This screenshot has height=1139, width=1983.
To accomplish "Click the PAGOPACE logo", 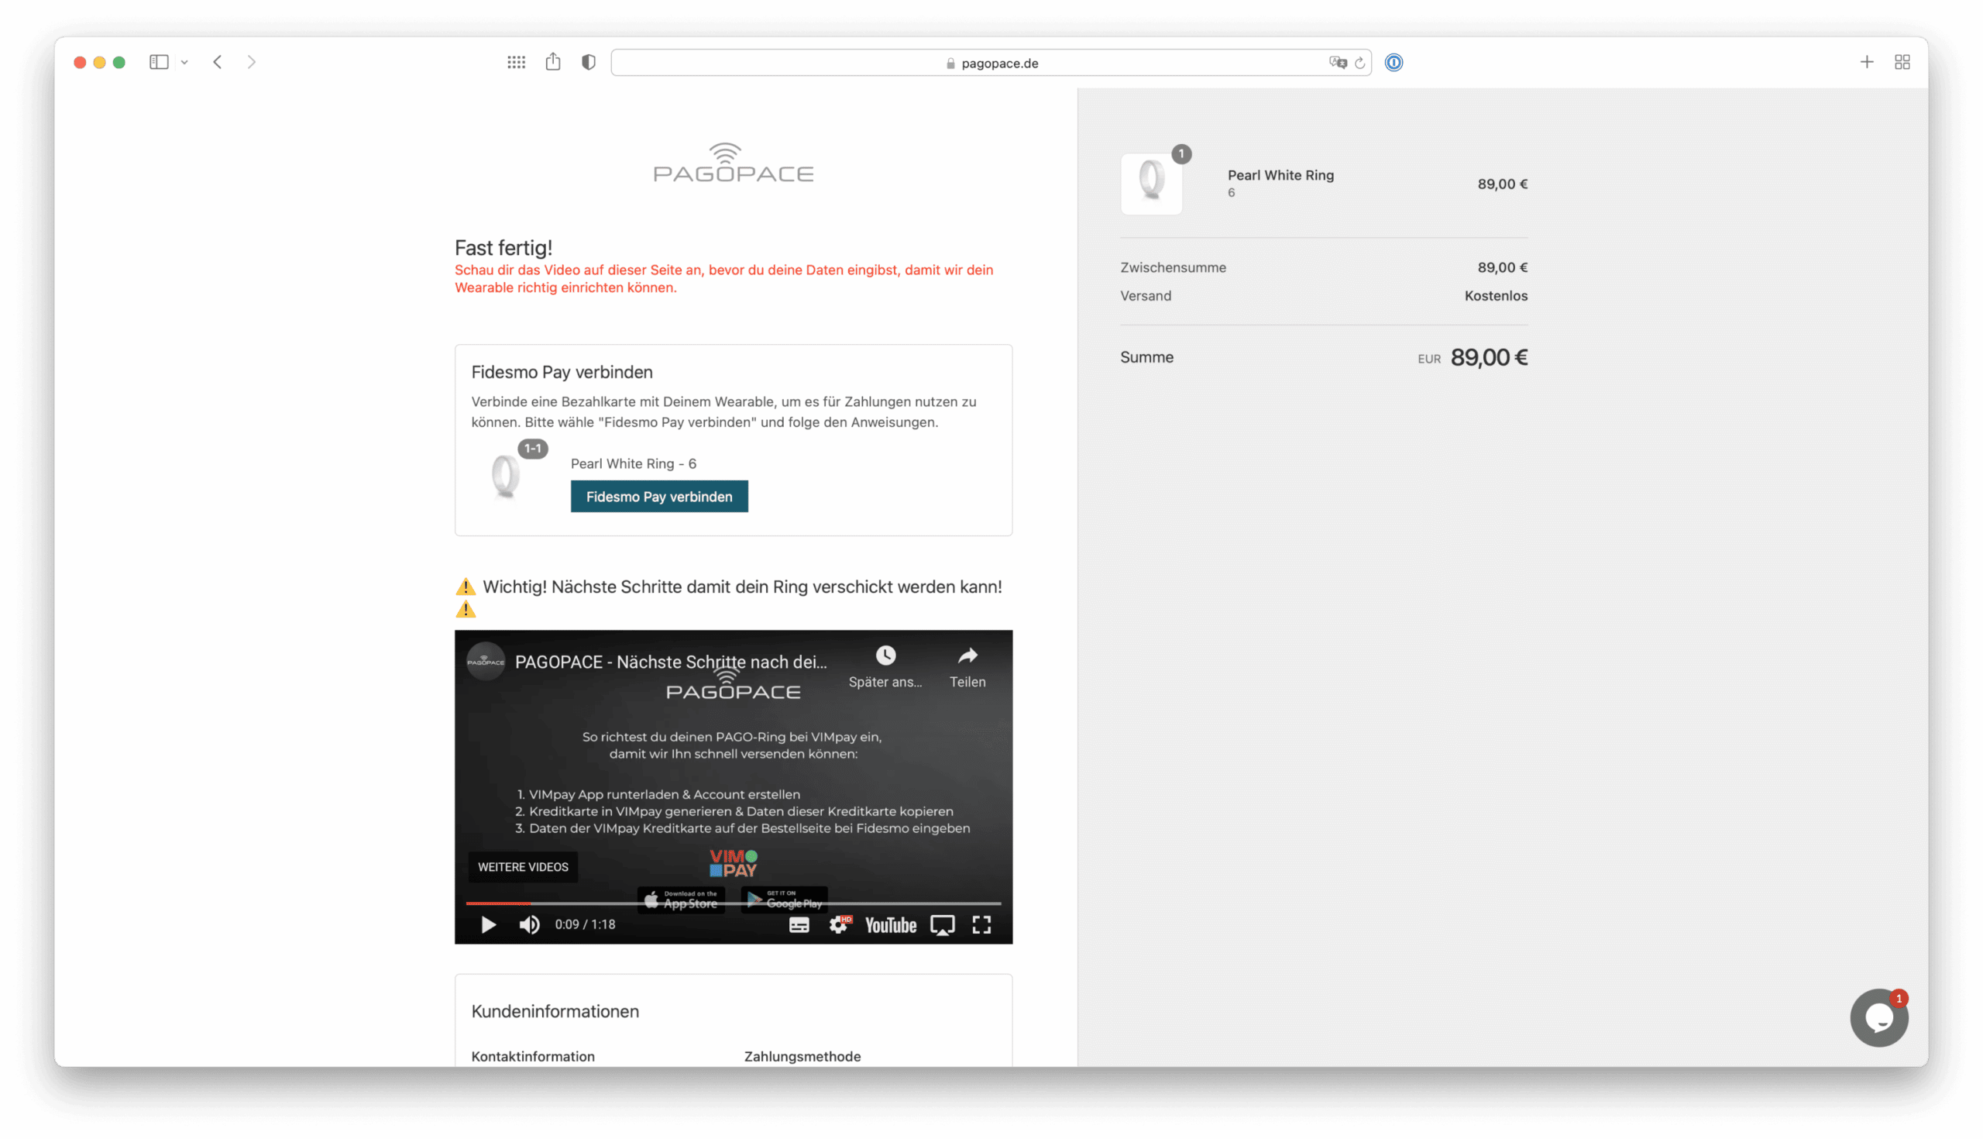I will pos(734,163).
